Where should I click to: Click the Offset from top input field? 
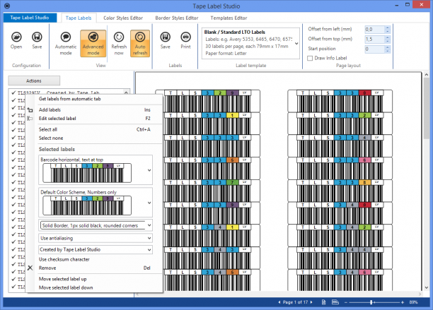pyautogui.click(x=375, y=39)
